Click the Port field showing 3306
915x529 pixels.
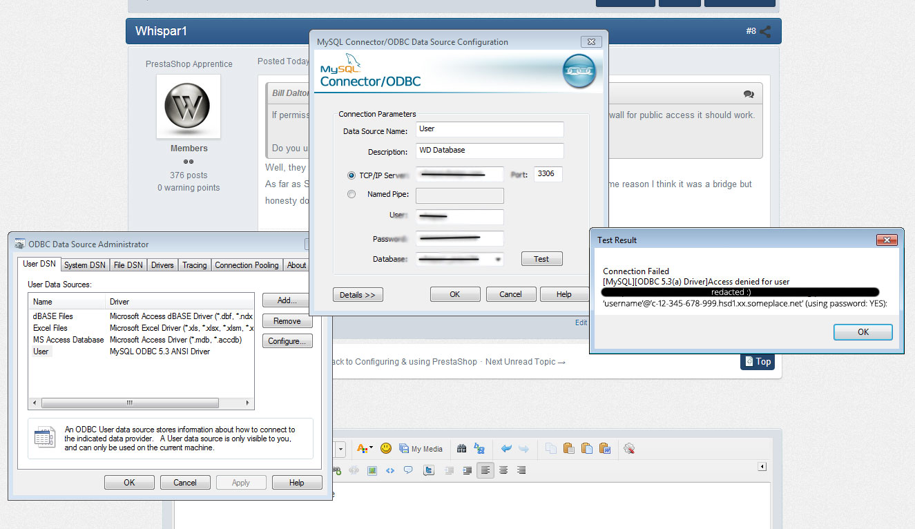tap(548, 174)
